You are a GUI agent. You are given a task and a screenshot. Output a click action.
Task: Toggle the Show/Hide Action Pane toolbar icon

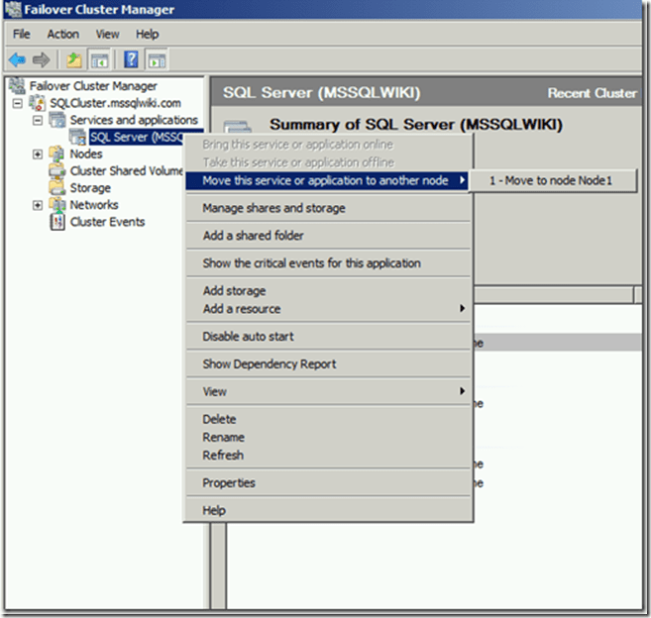[157, 59]
